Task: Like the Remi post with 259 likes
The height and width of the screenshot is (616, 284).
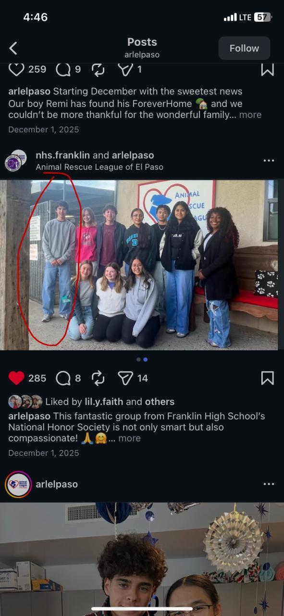Action: tap(16, 69)
